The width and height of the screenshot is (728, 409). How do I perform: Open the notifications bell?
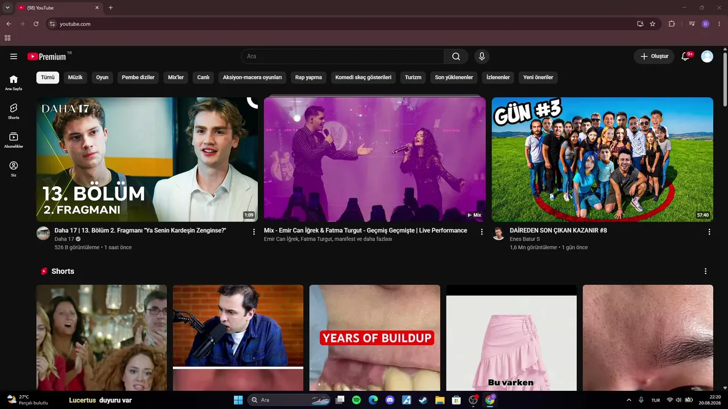pos(686,56)
